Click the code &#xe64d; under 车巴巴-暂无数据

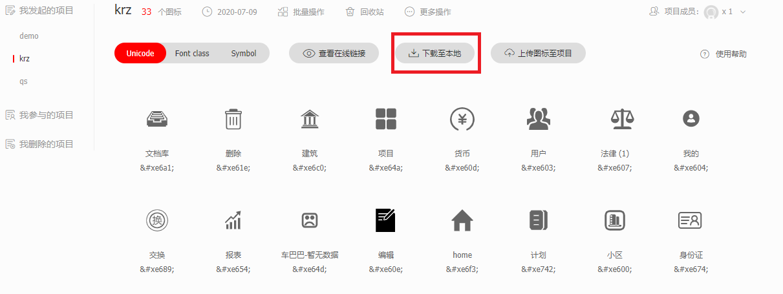[310, 269]
